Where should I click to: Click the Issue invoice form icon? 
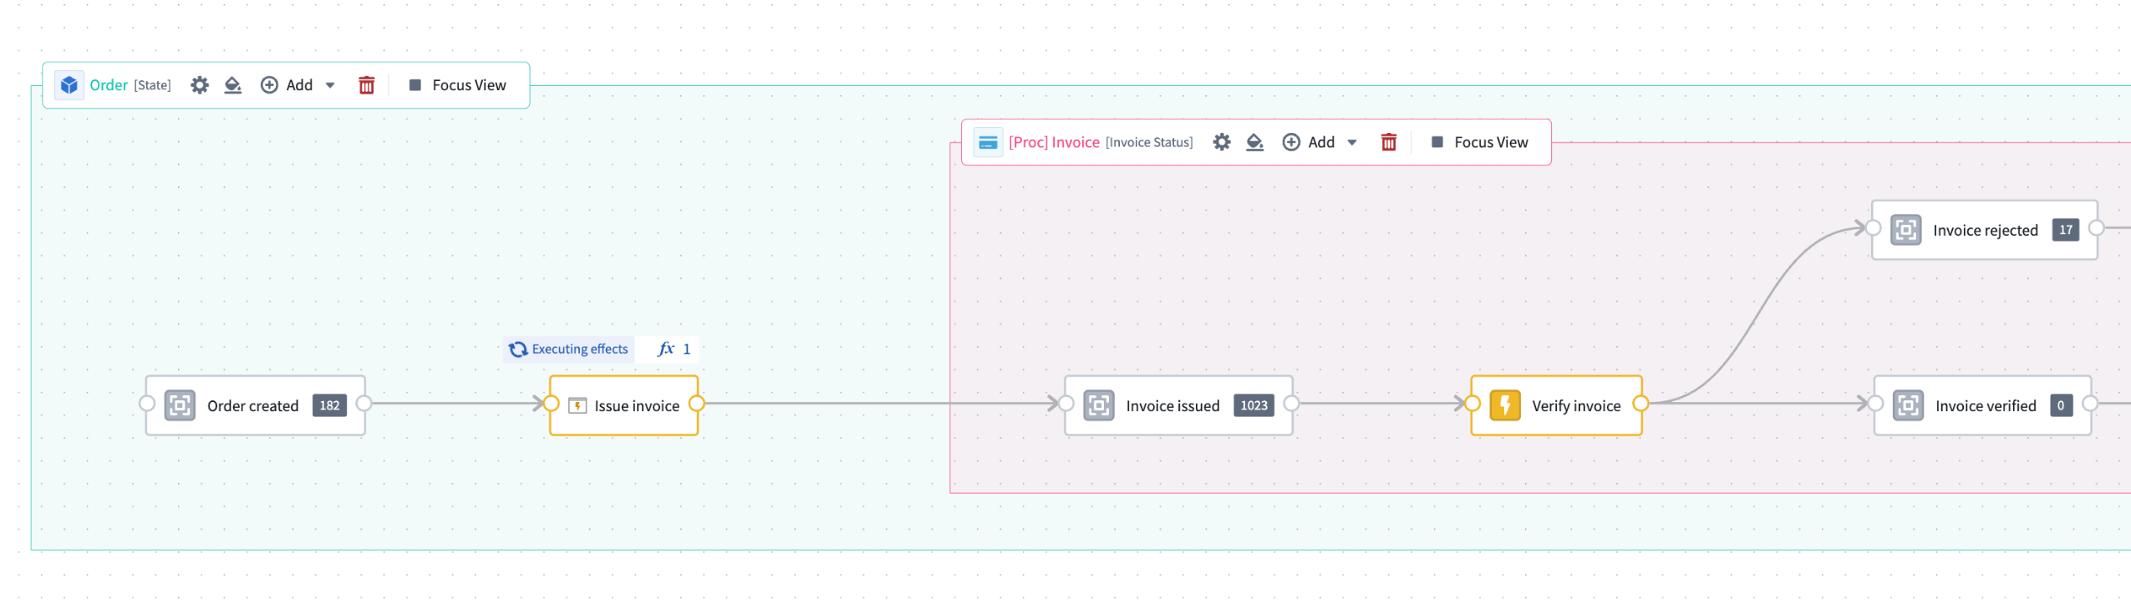pos(577,406)
